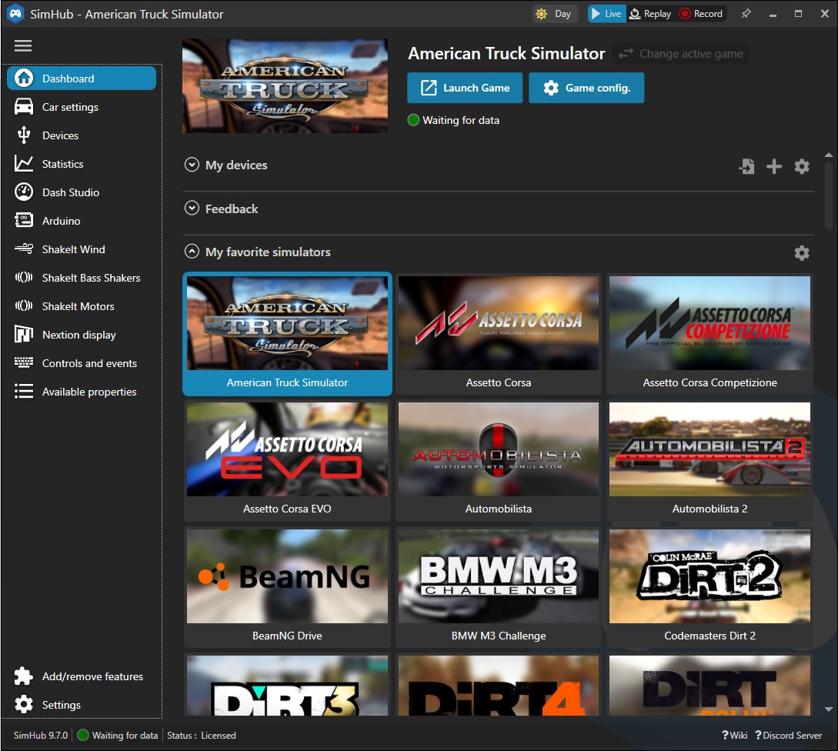The image size is (838, 751).
Task: Click the Statistics chart icon
Action: (x=24, y=164)
